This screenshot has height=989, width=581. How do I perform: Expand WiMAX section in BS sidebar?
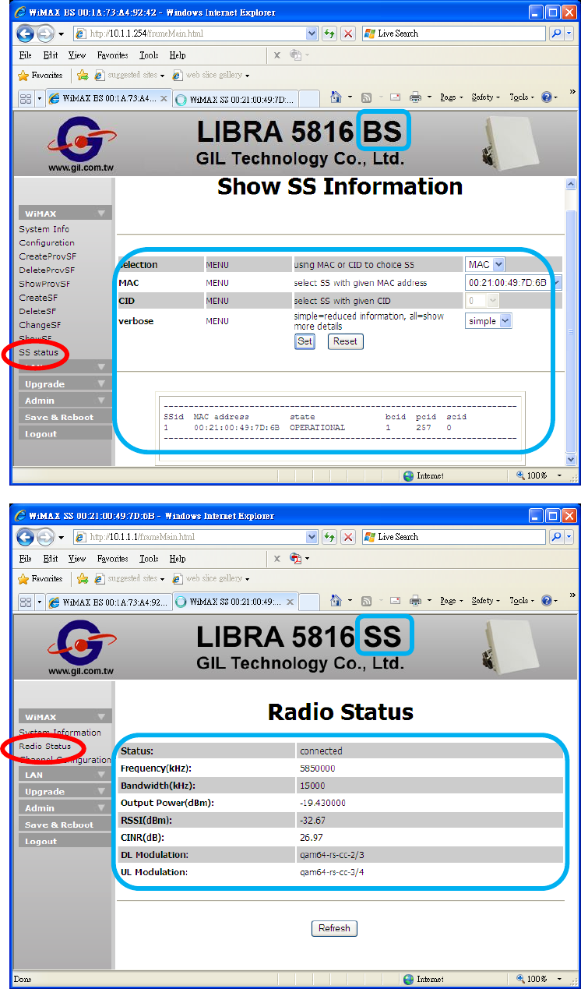pyautogui.click(x=65, y=214)
